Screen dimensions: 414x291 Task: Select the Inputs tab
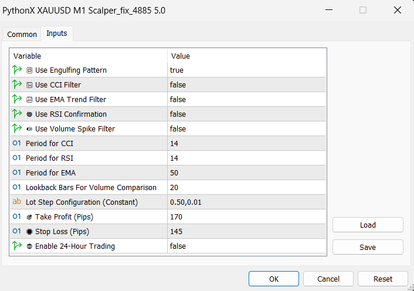(57, 33)
